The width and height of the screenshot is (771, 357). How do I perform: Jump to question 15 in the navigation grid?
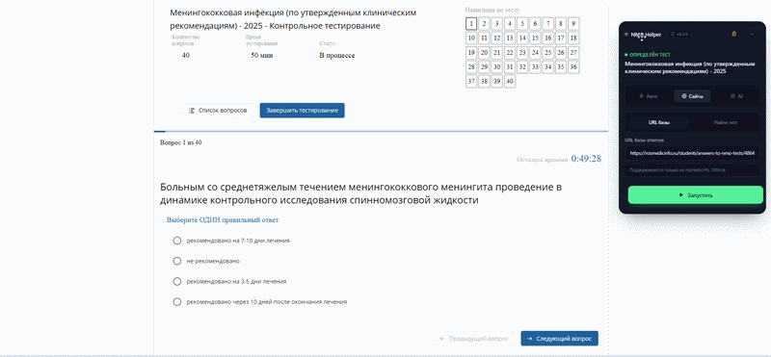pyautogui.click(x=535, y=38)
